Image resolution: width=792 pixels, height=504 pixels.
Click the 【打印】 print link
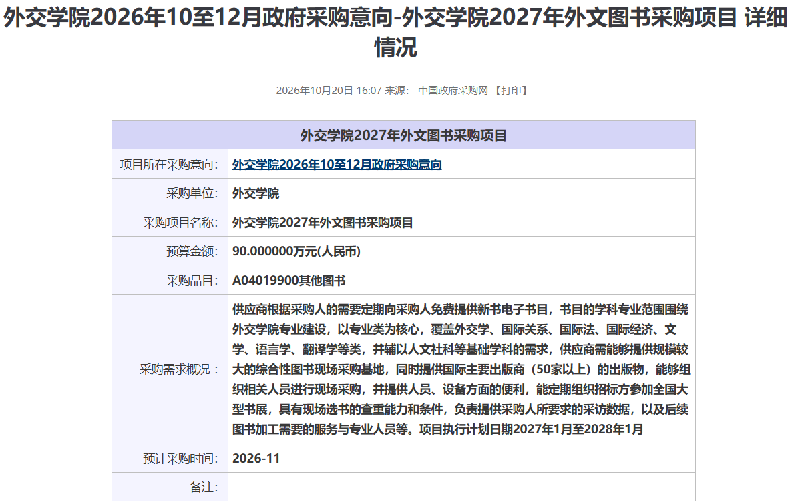click(511, 91)
